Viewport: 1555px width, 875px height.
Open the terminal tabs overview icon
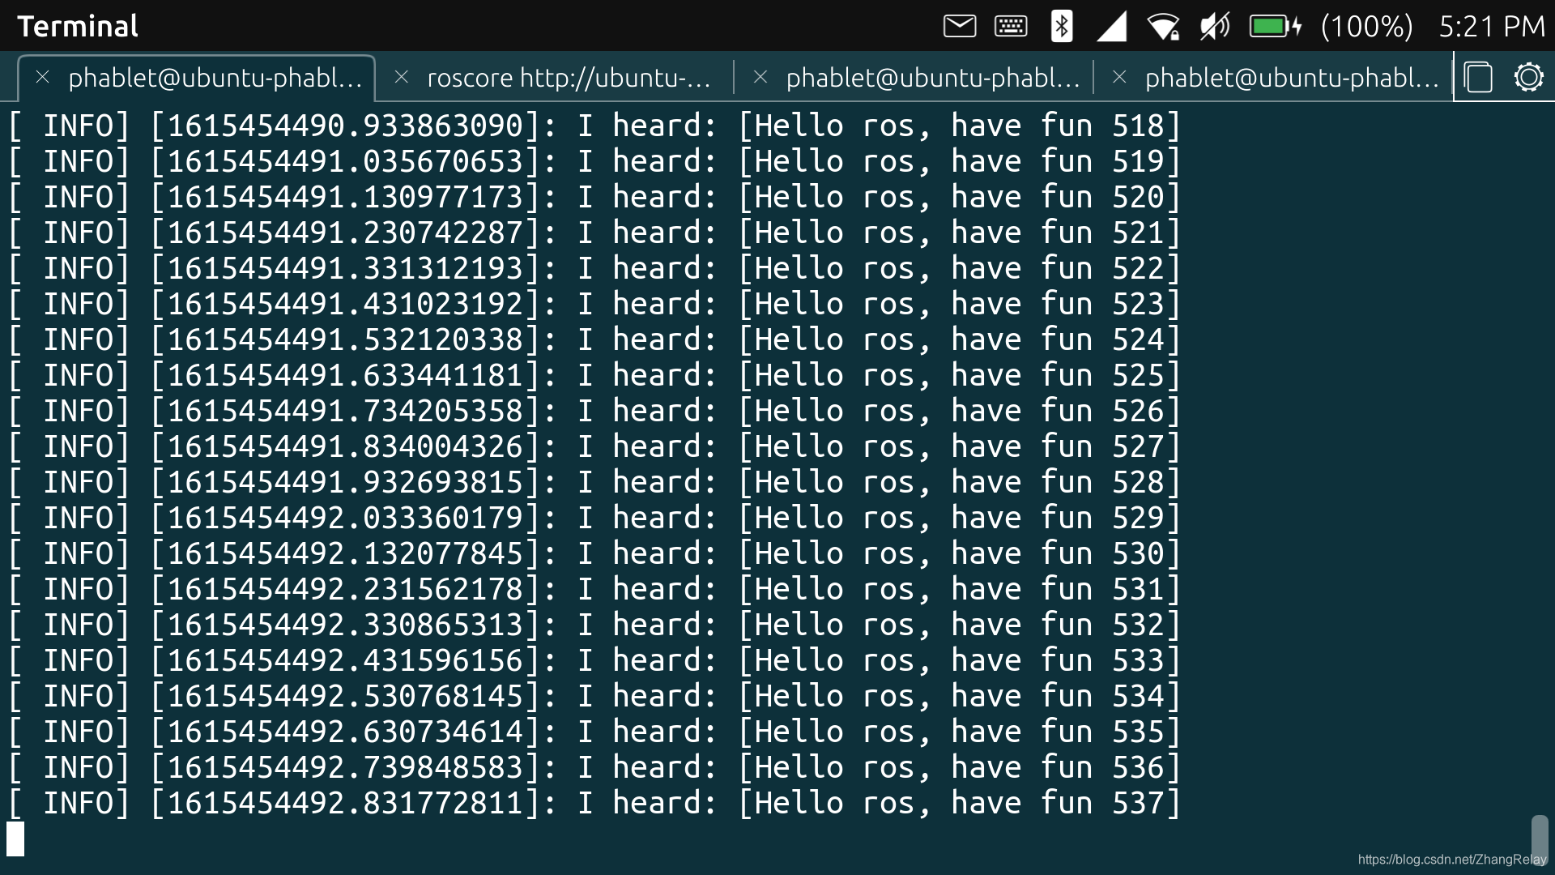point(1478,78)
